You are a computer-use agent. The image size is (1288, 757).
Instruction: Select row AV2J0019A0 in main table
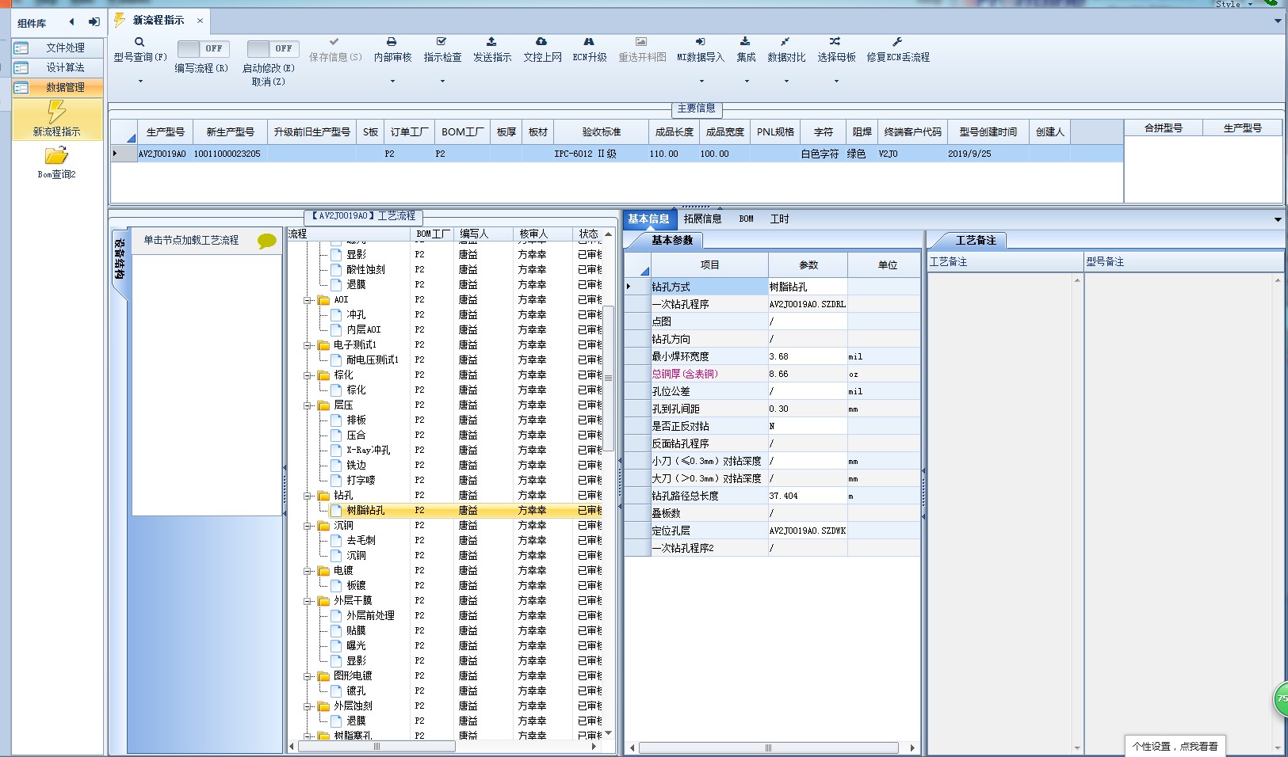tap(617, 154)
